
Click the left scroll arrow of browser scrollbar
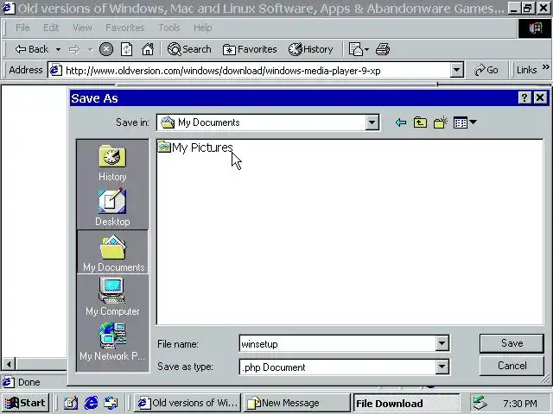pos(9,364)
